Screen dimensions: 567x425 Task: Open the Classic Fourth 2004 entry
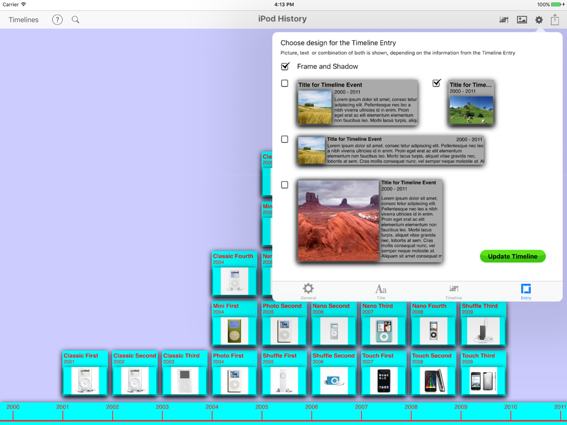[x=234, y=274]
